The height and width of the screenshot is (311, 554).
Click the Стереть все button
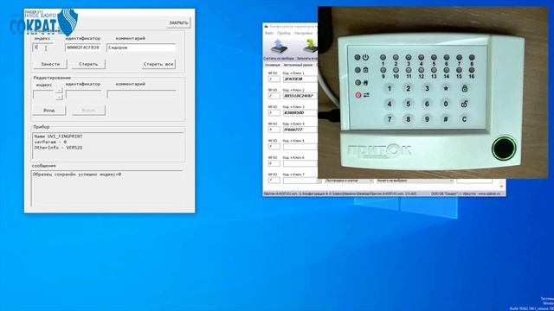[158, 64]
